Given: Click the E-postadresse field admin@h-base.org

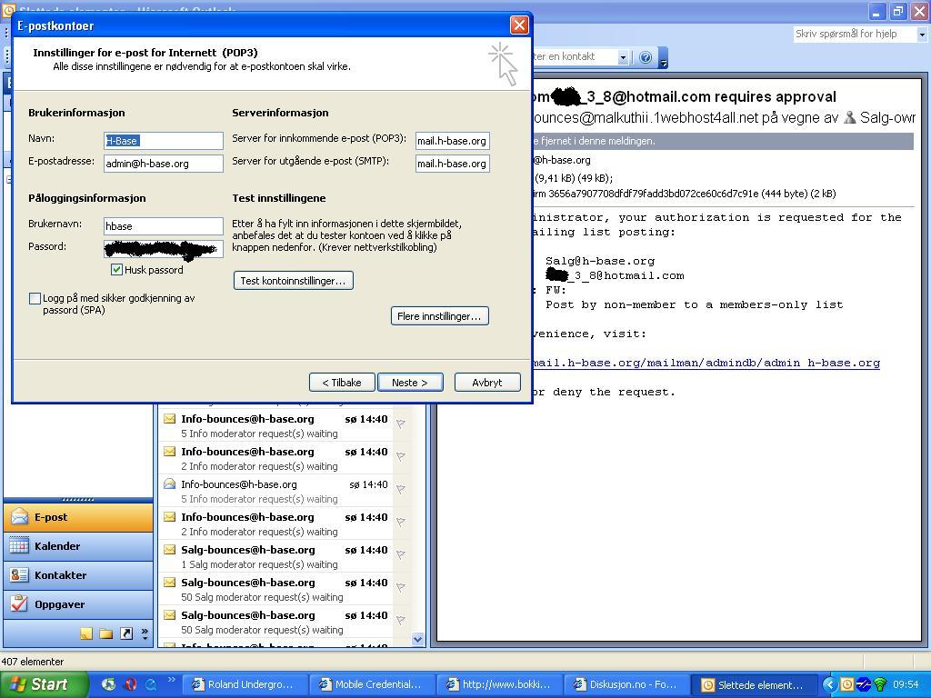Looking at the screenshot, I should [164, 164].
